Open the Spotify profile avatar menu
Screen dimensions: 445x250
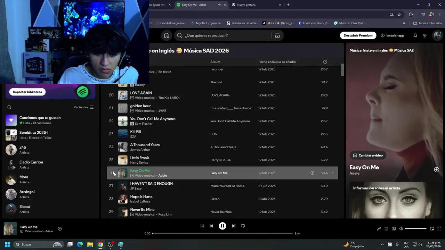tap(437, 35)
